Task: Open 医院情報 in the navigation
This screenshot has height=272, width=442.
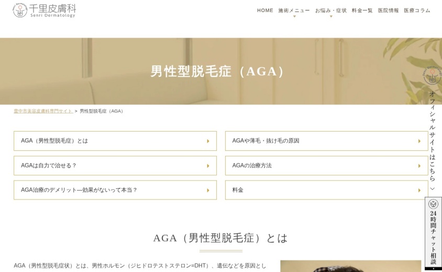Action: click(389, 10)
